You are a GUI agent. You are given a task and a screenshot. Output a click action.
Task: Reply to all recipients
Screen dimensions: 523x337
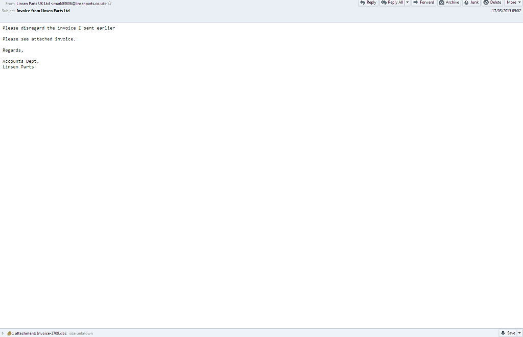coord(392,3)
